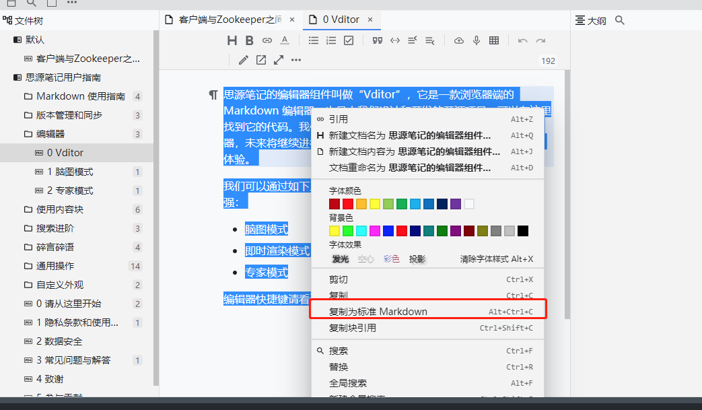Screen dimensions: 702x410
Task: Collapse the 编辑器 folder in file tree
Action: [x=28, y=134]
